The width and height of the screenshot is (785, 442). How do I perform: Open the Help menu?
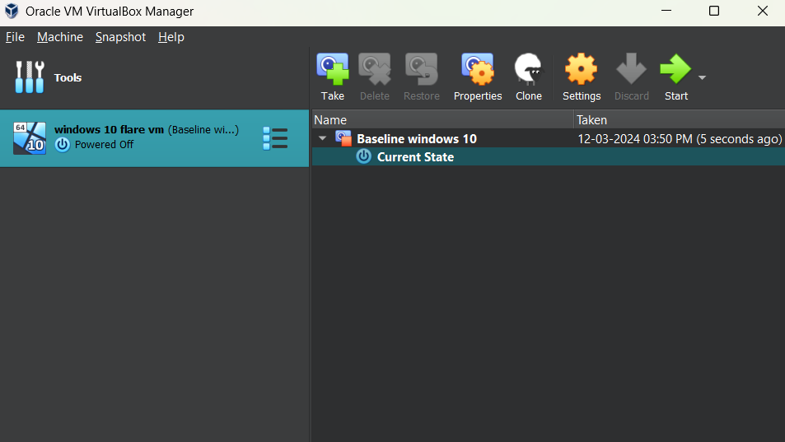coord(171,37)
